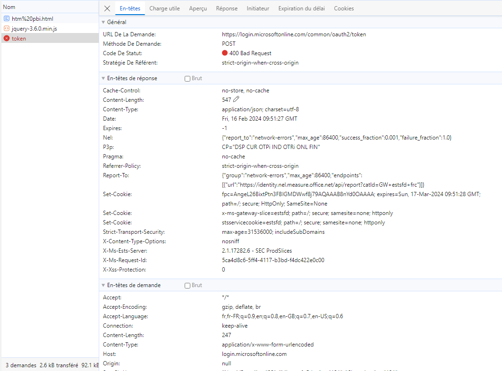Click the Host value login.microsoftonline.com
The width and height of the screenshot is (502, 371).
pos(254,354)
